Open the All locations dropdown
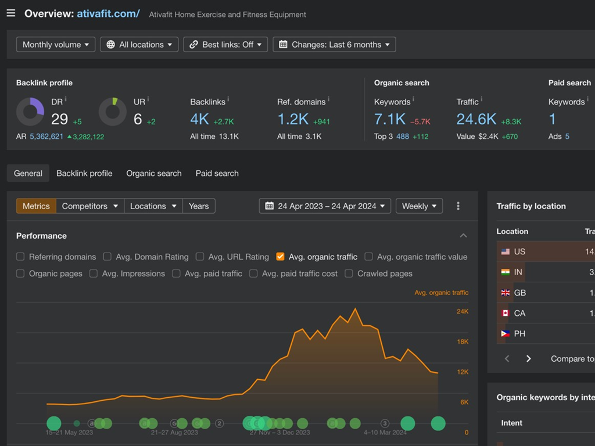Image resolution: width=595 pixels, height=446 pixels. pyautogui.click(x=139, y=44)
